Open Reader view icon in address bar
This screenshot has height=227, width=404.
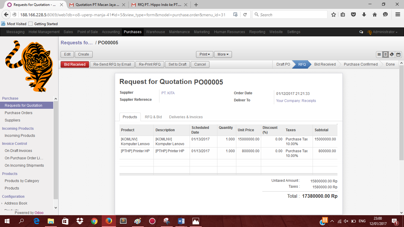click(235, 14)
